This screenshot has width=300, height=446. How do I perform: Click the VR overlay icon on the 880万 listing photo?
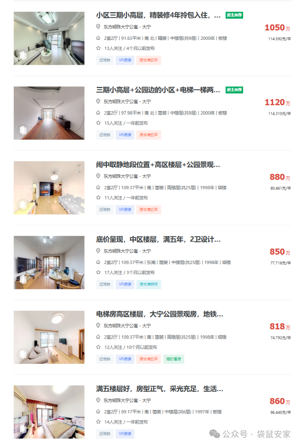pyautogui.click(x=23, y=204)
